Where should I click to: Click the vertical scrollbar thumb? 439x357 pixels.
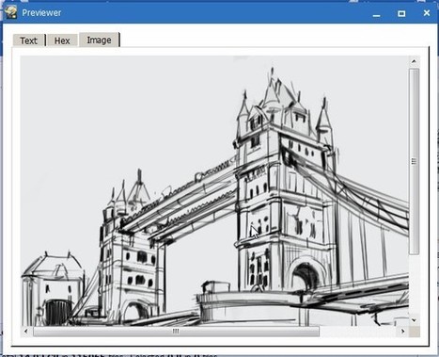coord(414,161)
